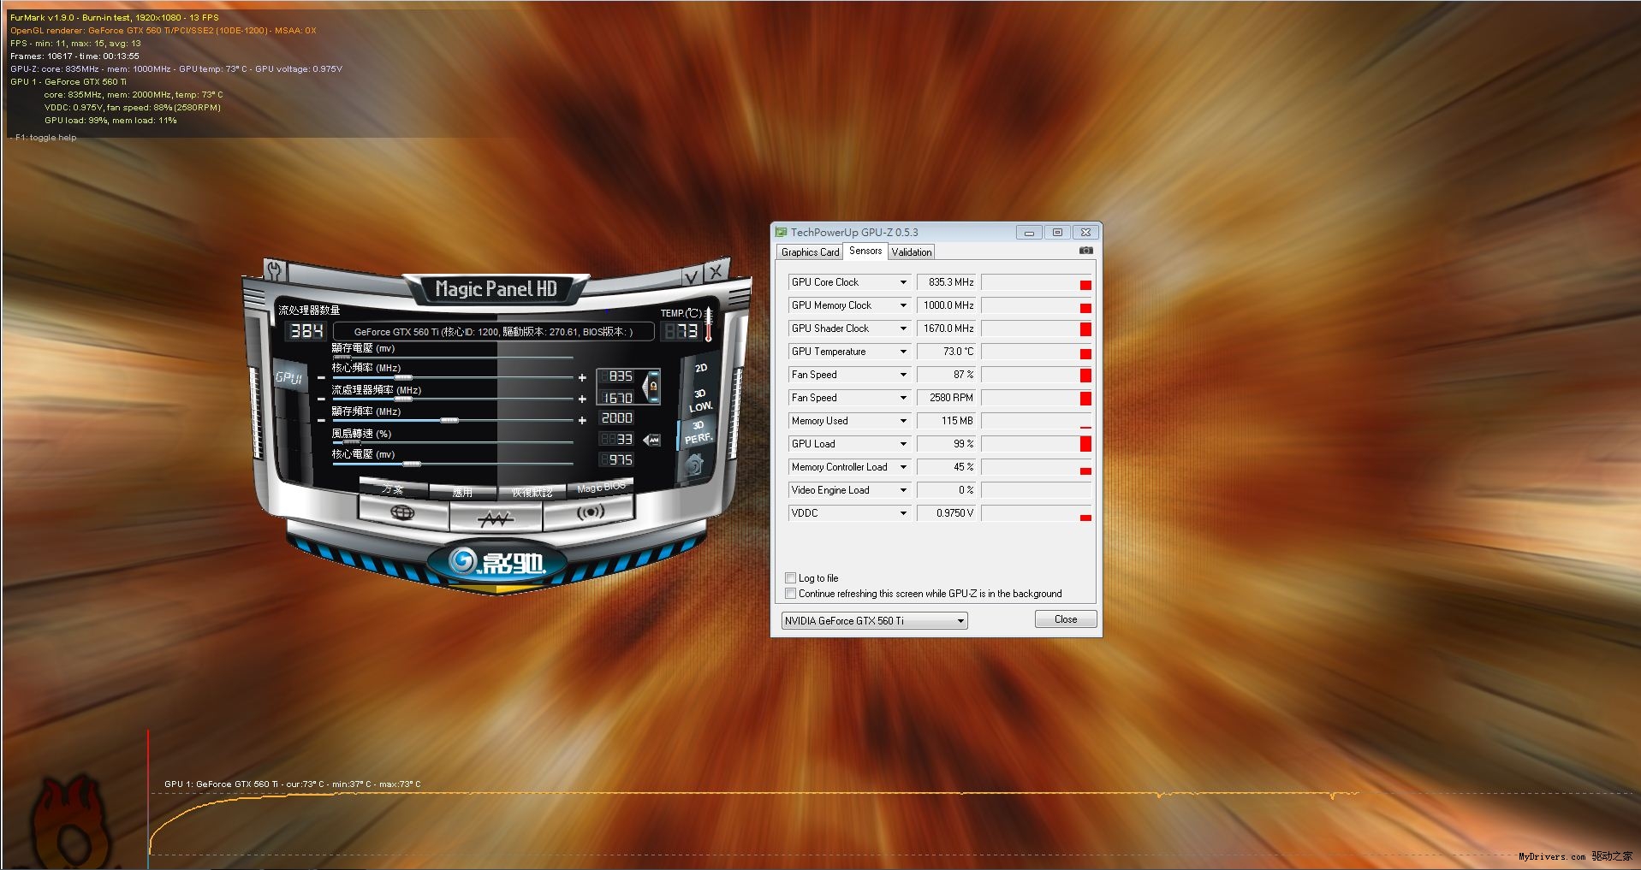The width and height of the screenshot is (1641, 870).
Task: Open the Memory Used dropdown
Action: coord(849,421)
